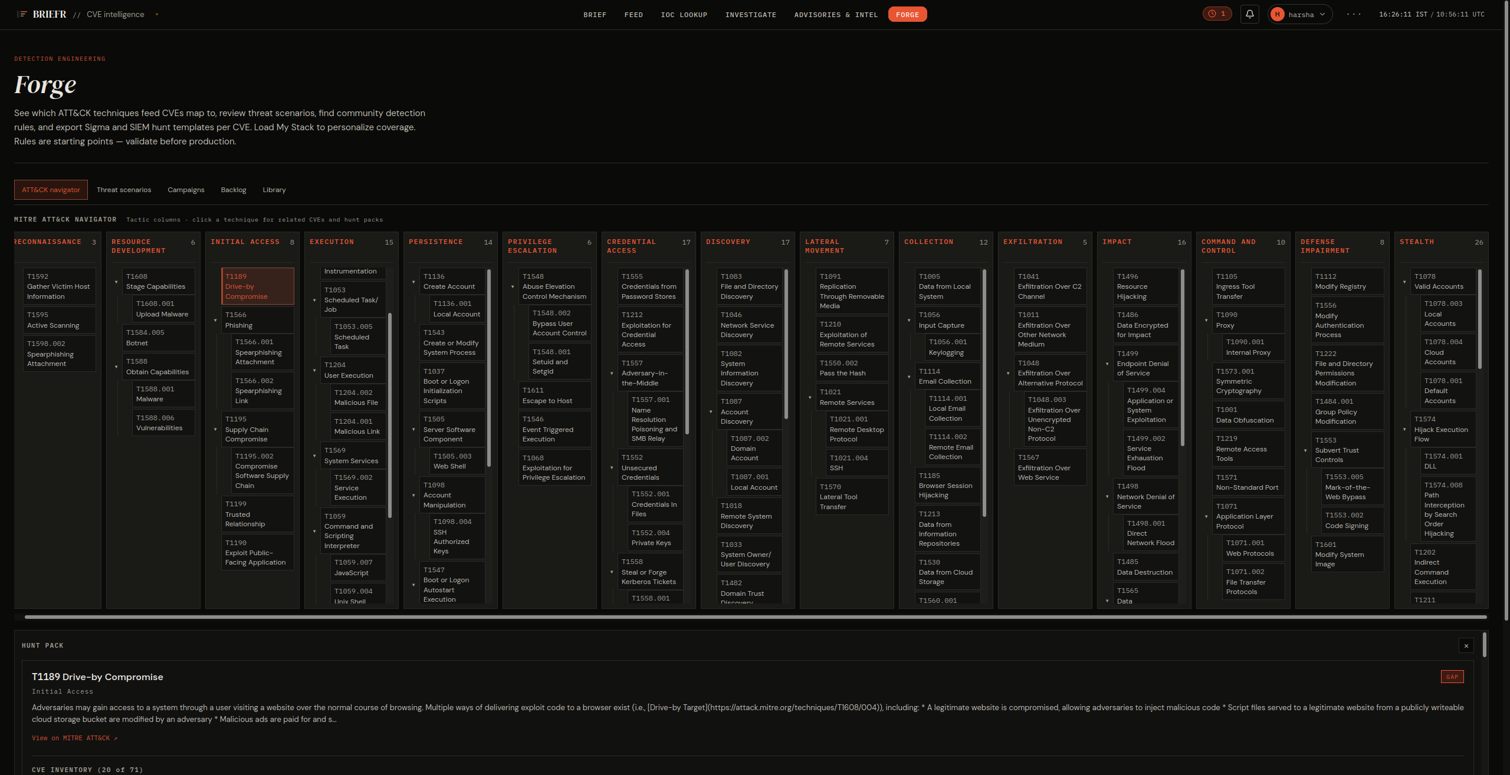Collapse T1053 Scheduled Task/Job group
Screen dimensions: 1510x775
(314, 301)
